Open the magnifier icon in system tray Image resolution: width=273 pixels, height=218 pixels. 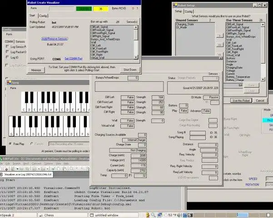[154, 215]
